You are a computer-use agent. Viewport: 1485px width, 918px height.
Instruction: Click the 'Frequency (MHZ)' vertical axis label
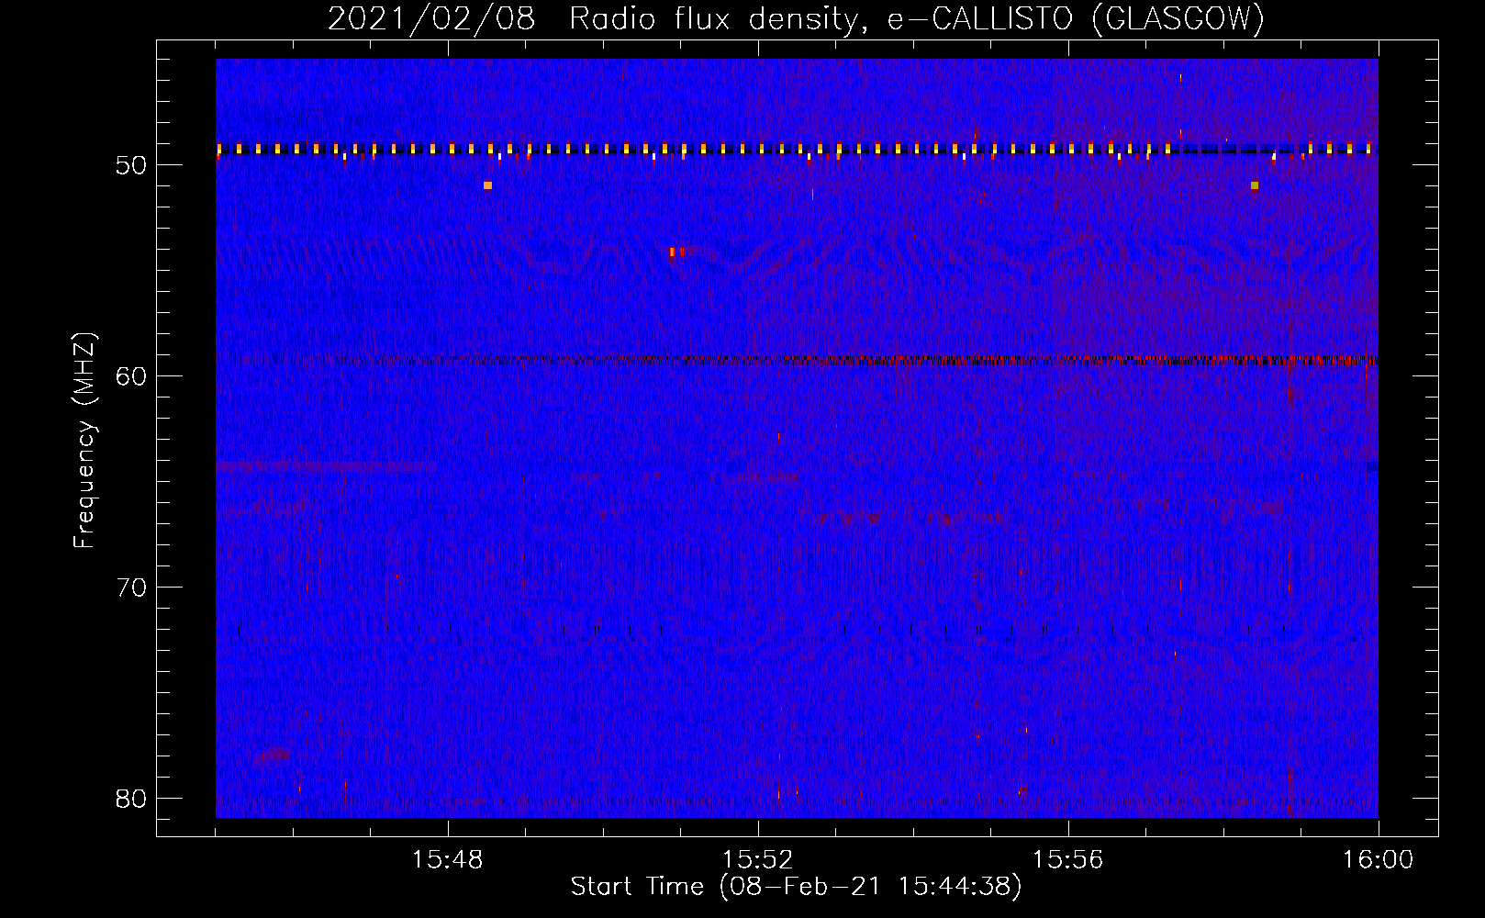pyautogui.click(x=84, y=441)
